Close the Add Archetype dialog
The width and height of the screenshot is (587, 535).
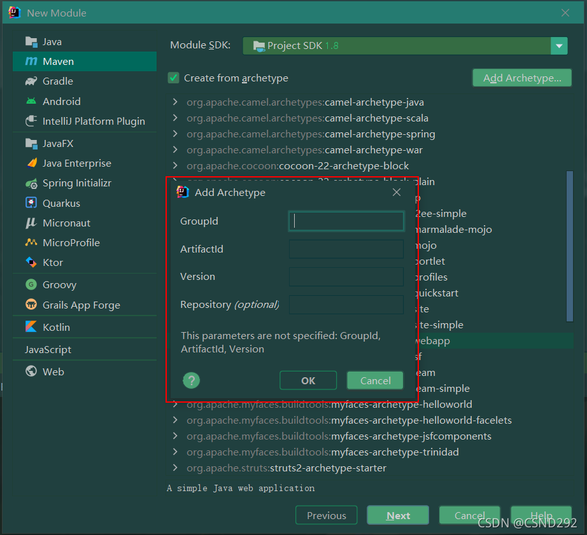(397, 192)
